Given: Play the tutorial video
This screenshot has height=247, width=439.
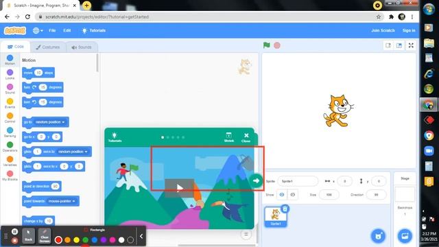Looking at the screenshot, I should click(x=179, y=188).
